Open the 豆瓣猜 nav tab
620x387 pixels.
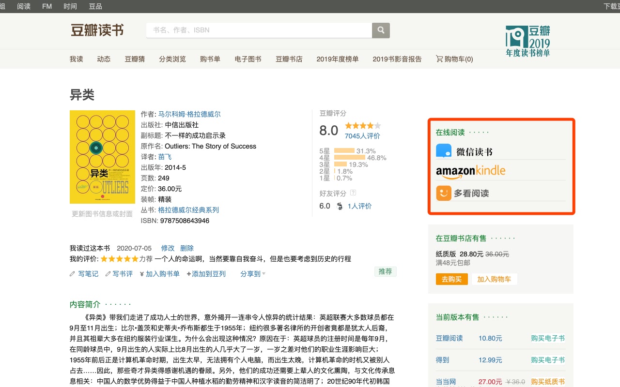coord(135,59)
